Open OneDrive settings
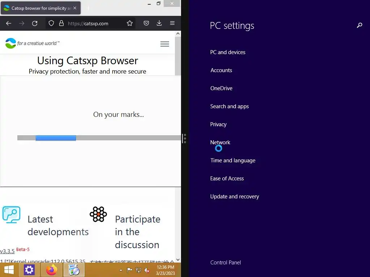 [x=221, y=88]
